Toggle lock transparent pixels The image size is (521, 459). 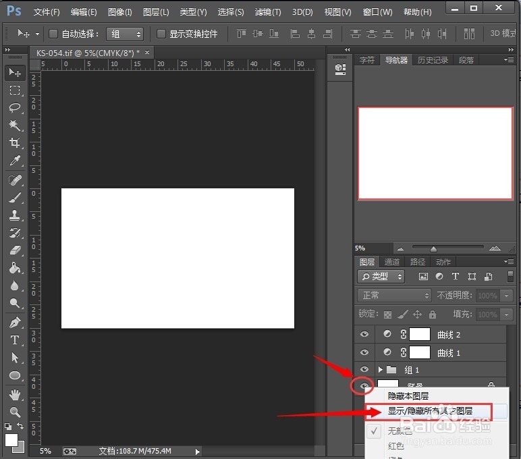click(x=387, y=315)
